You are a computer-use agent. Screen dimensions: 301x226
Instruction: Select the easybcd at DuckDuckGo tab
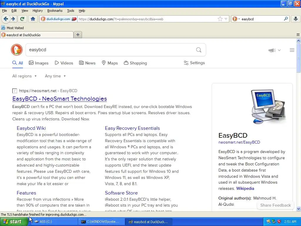37,35
